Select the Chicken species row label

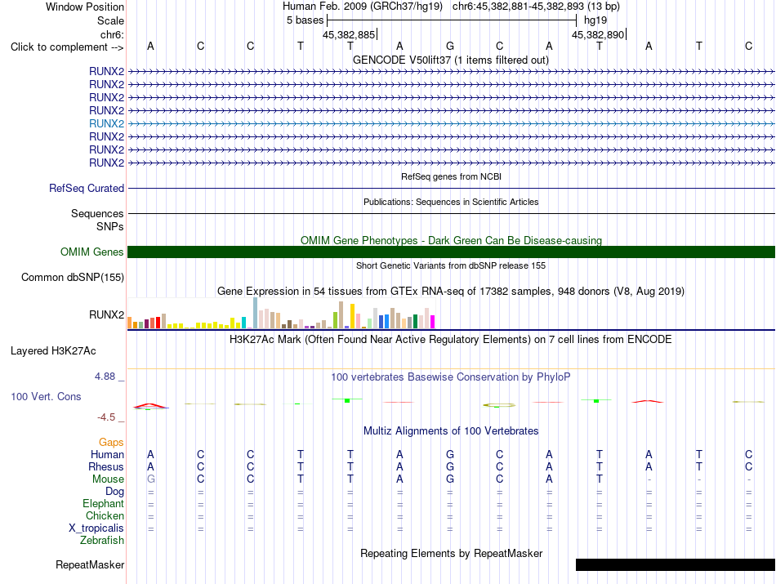pyautogui.click(x=105, y=515)
